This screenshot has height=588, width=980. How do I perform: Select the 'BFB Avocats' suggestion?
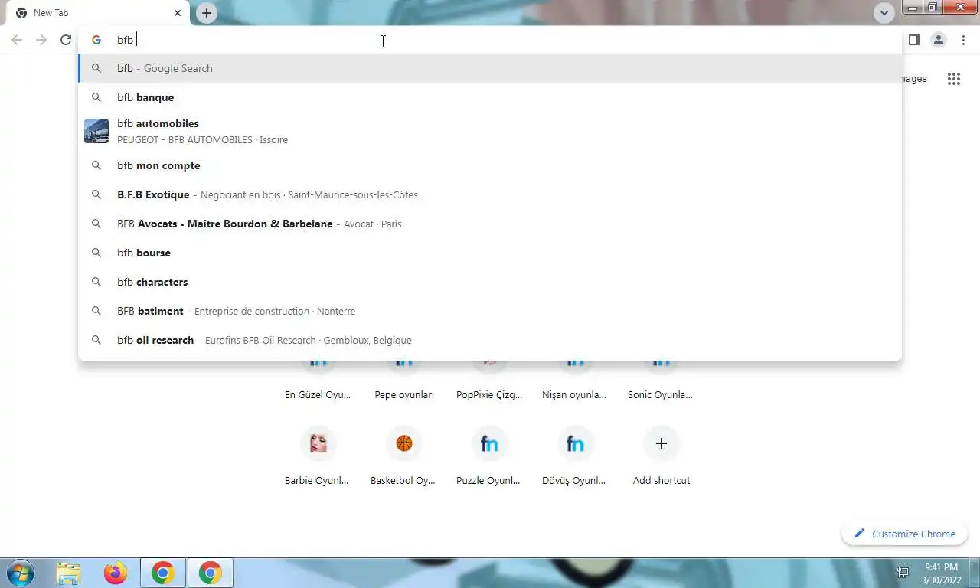click(x=490, y=224)
